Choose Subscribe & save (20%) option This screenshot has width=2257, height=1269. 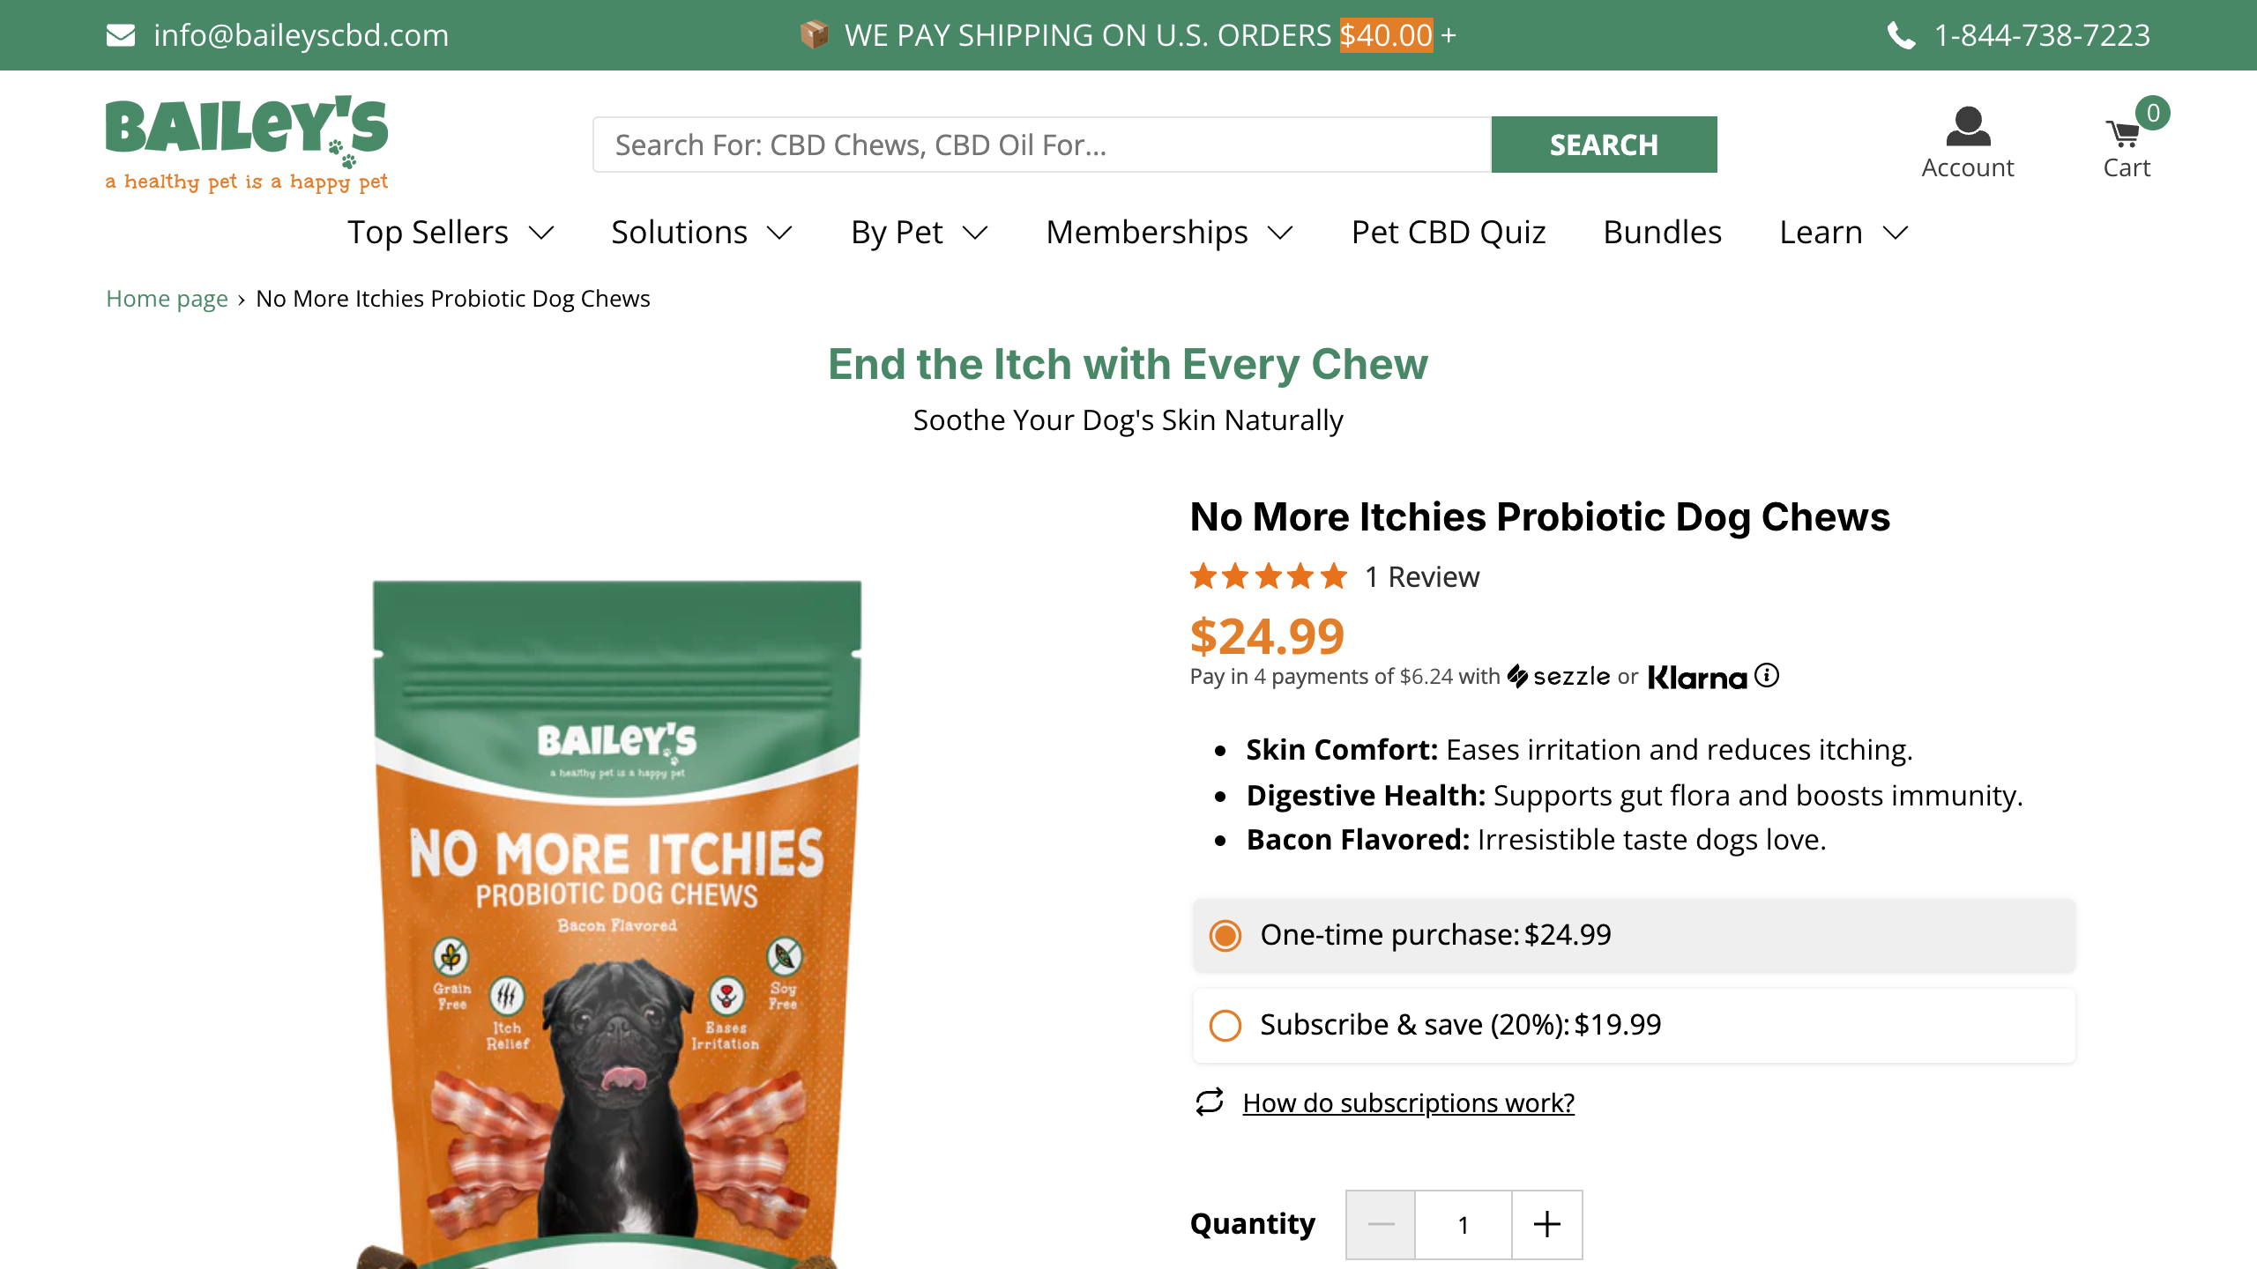point(1225,1025)
